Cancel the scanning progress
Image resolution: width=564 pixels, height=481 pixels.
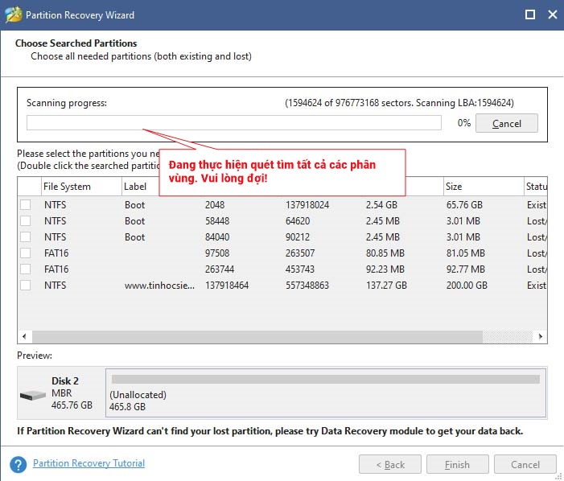point(506,124)
